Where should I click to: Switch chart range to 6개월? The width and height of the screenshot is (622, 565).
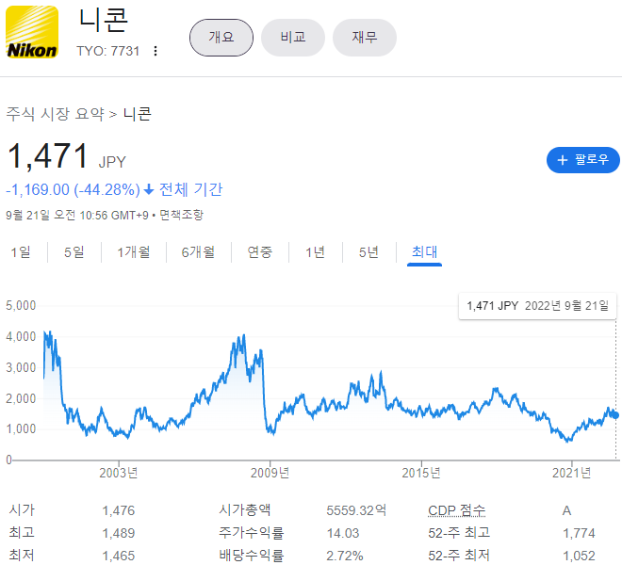tap(198, 252)
